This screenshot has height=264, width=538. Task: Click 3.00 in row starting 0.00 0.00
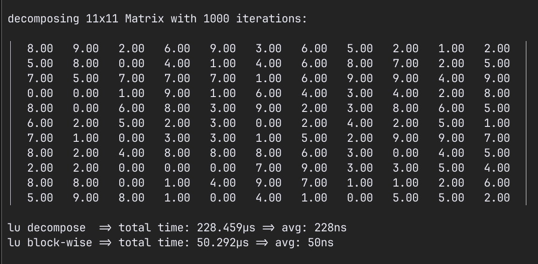[360, 93]
